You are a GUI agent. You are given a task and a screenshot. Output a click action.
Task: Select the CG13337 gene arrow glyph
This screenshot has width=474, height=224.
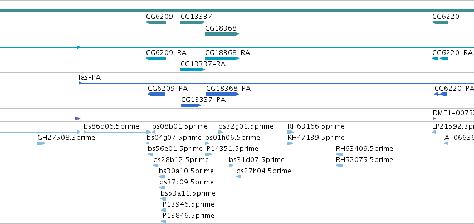(x=193, y=22)
